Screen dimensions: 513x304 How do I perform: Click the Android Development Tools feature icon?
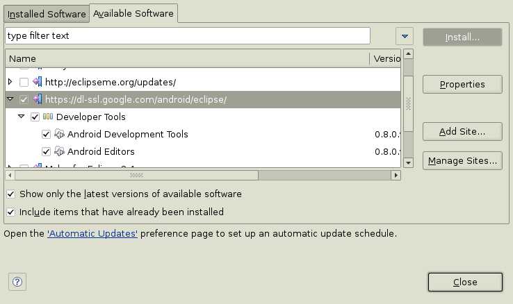click(59, 134)
